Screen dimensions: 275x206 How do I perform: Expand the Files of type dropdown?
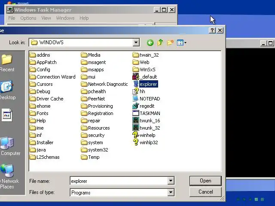(x=171, y=193)
